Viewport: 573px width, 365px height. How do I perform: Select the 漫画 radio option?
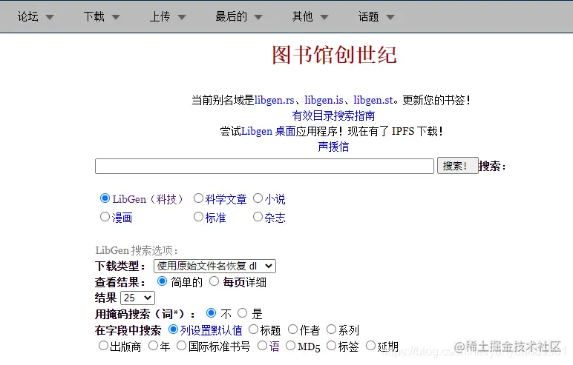105,217
